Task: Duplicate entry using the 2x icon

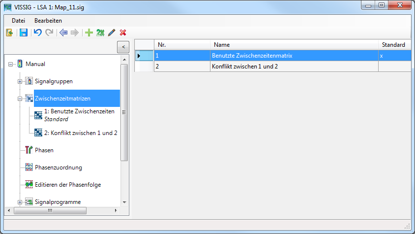Action: point(100,33)
